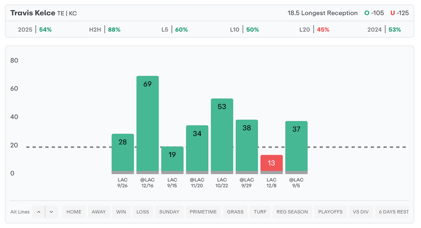This screenshot has width=421, height=228.
Task: Click the Over -105 odds
Action: coord(374,13)
